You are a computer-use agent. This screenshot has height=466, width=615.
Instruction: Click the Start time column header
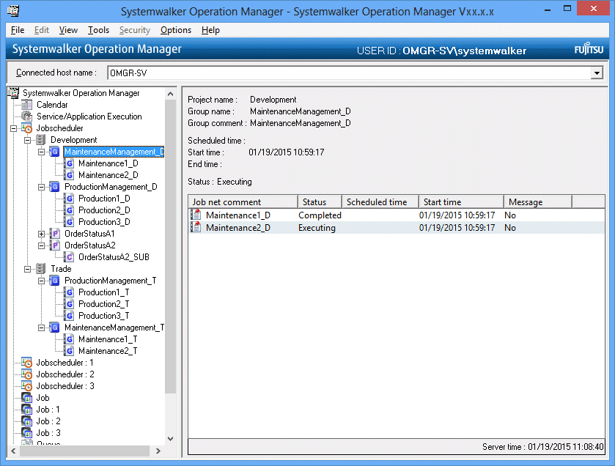click(460, 201)
